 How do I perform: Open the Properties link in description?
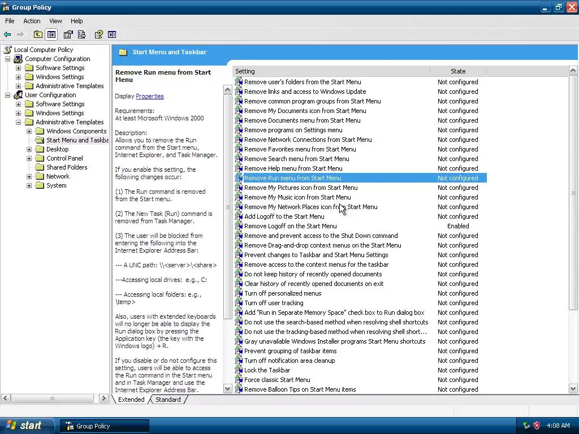[149, 96]
